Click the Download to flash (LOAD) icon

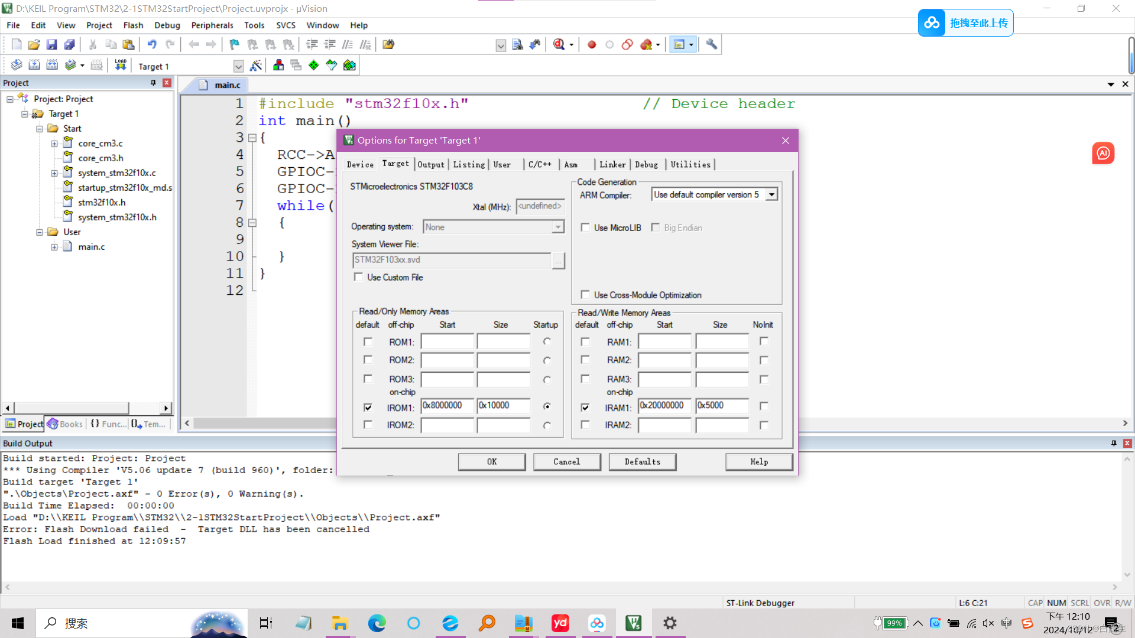click(x=121, y=65)
